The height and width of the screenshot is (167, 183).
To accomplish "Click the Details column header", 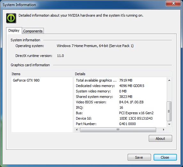I will click(x=123, y=74).
